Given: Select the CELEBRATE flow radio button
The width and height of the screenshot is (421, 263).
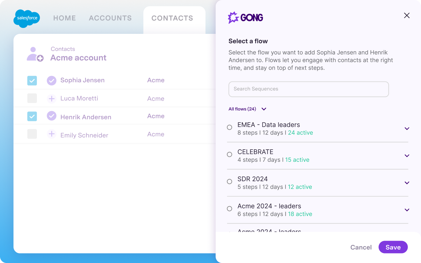Looking at the screenshot, I should coord(230,155).
